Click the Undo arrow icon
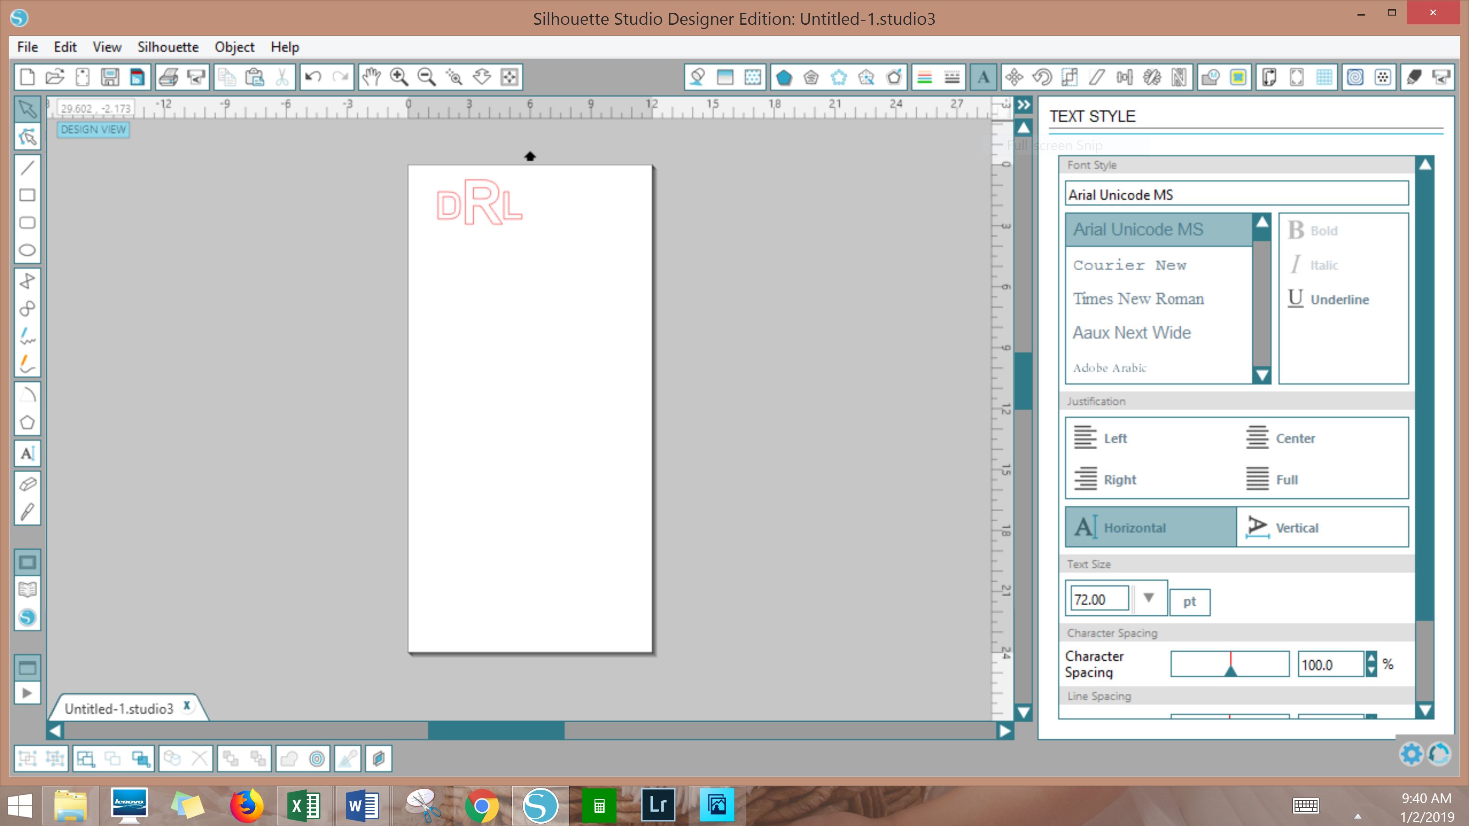Screen dimensions: 1469x826 click(313, 77)
